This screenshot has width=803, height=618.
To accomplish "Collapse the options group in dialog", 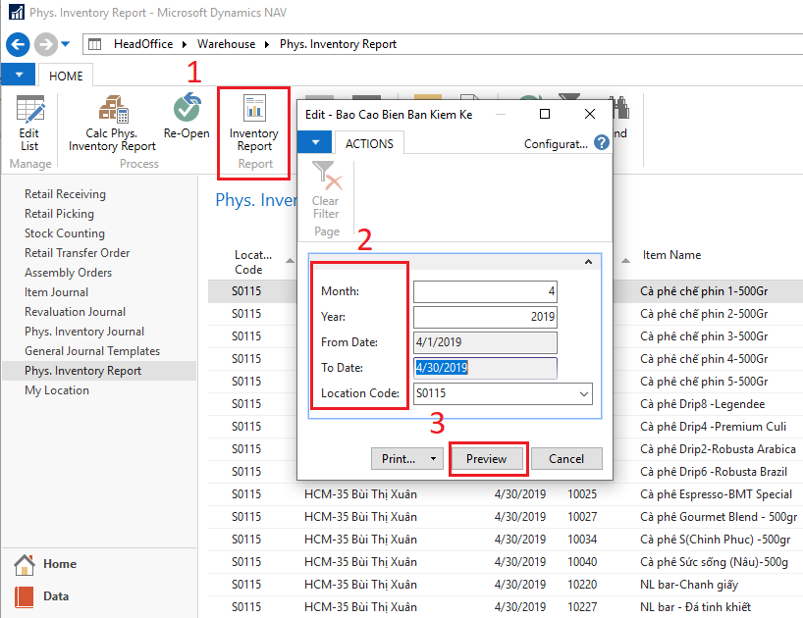I will point(588,262).
